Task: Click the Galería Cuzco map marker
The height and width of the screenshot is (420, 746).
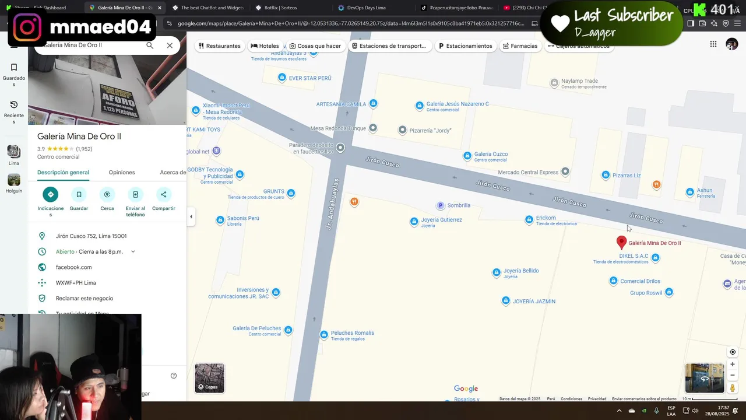Action: point(467,156)
